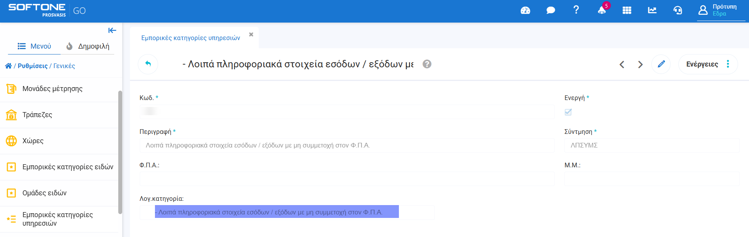749x237 pixels.
Task: Click the Περιγραφή input field
Action: pyautogui.click(x=347, y=146)
